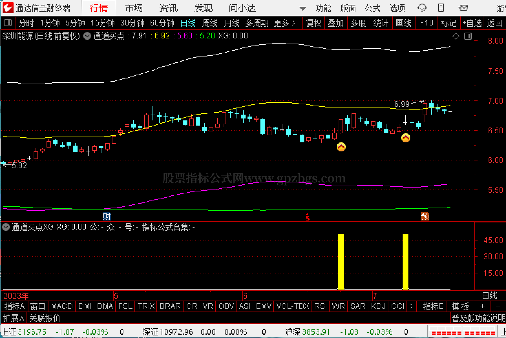Select the 1分钟 period
The height and width of the screenshot is (338, 506).
(x=50, y=23)
